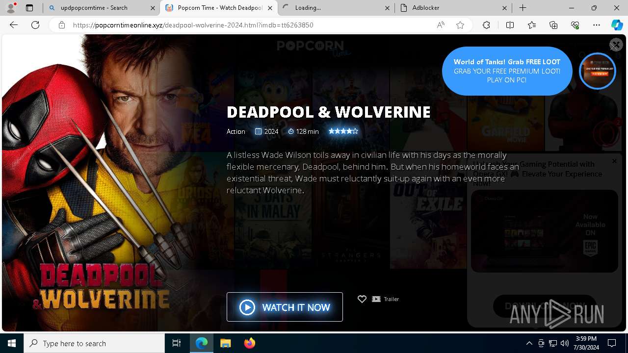Click the taskbar search box
The height and width of the screenshot is (353, 628).
coord(94,343)
